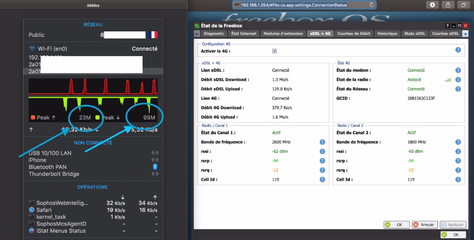Open the Historique tab
The image size is (474, 240).
(x=387, y=34)
